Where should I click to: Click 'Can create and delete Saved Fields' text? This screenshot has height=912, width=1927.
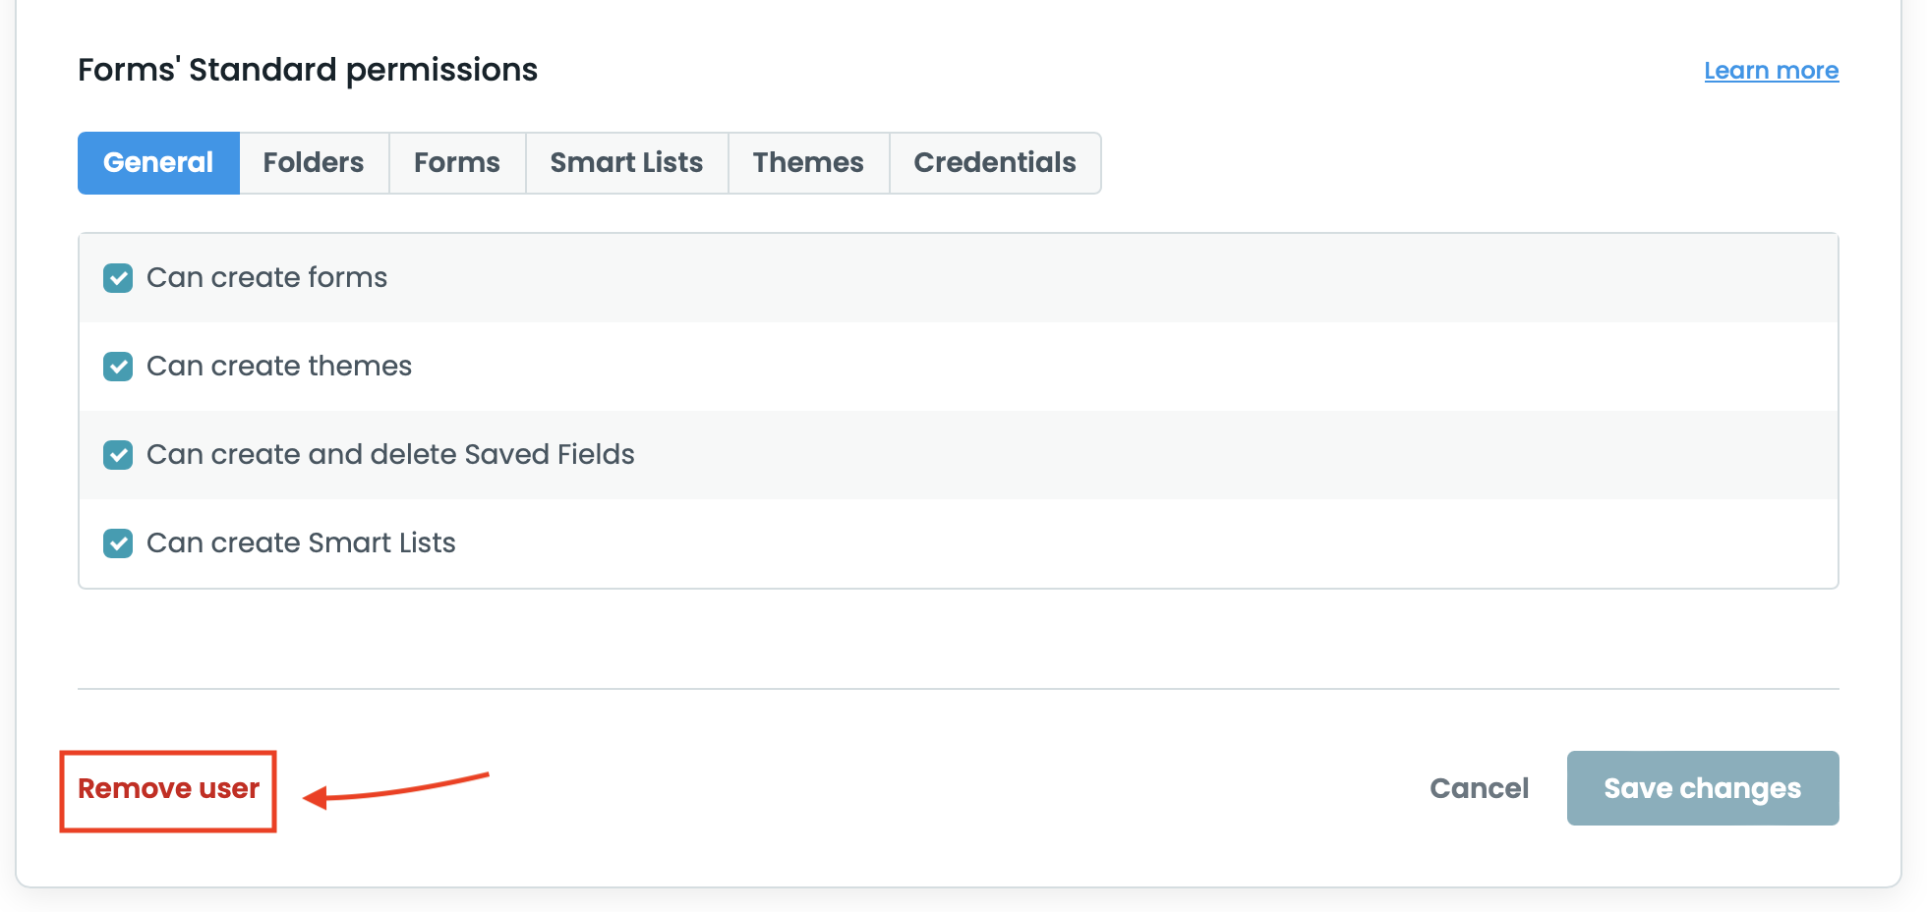coord(390,455)
